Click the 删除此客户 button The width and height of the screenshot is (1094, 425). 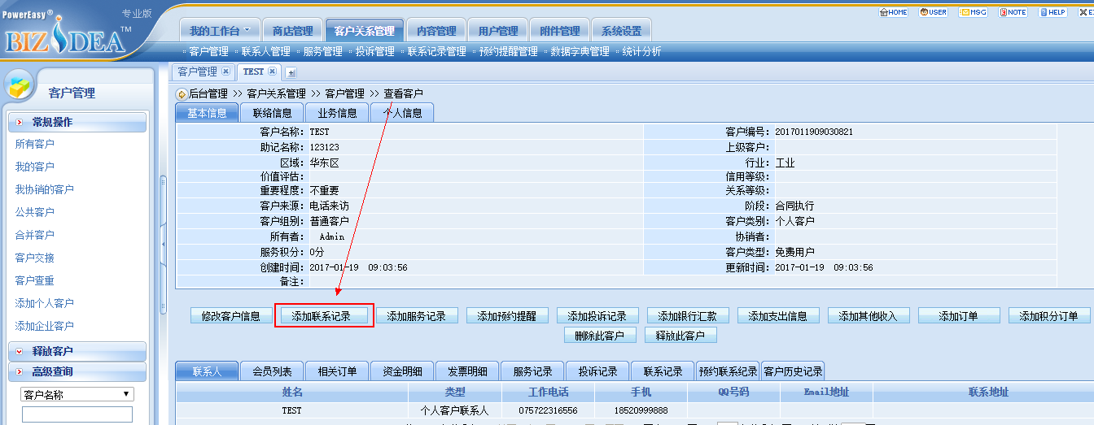pos(599,336)
